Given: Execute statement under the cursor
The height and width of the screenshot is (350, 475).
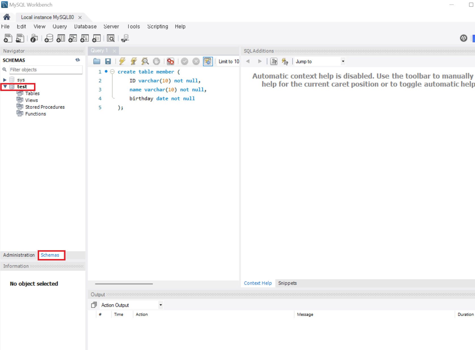Looking at the screenshot, I should (134, 61).
